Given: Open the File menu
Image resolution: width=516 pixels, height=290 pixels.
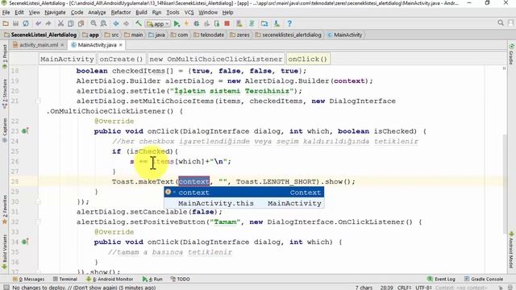Looking at the screenshot, I should 6,13.
